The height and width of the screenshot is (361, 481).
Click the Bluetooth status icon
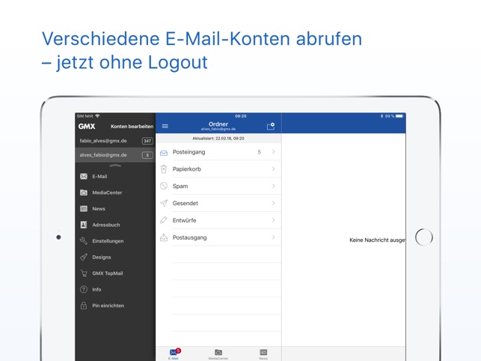pos(382,116)
